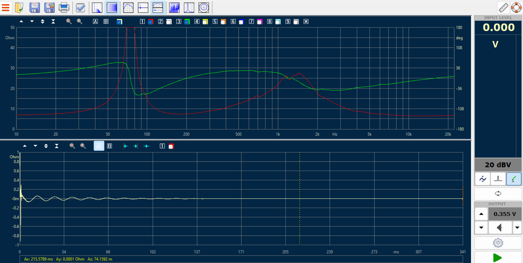The height and width of the screenshot is (263, 523).
Task: Select the FFT analysis mode icon
Action: coord(97,8)
